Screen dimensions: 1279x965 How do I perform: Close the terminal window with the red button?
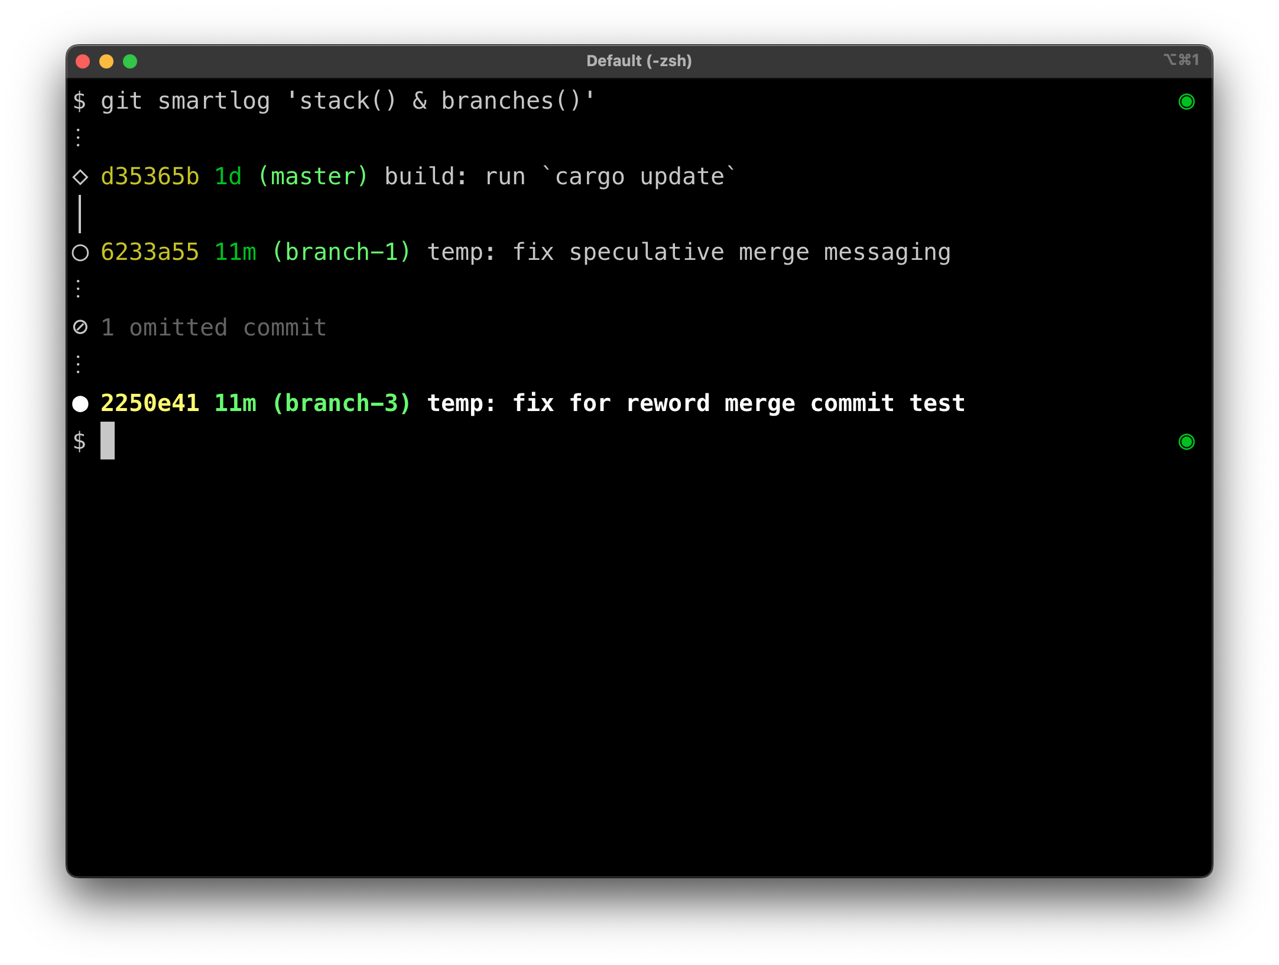[83, 61]
